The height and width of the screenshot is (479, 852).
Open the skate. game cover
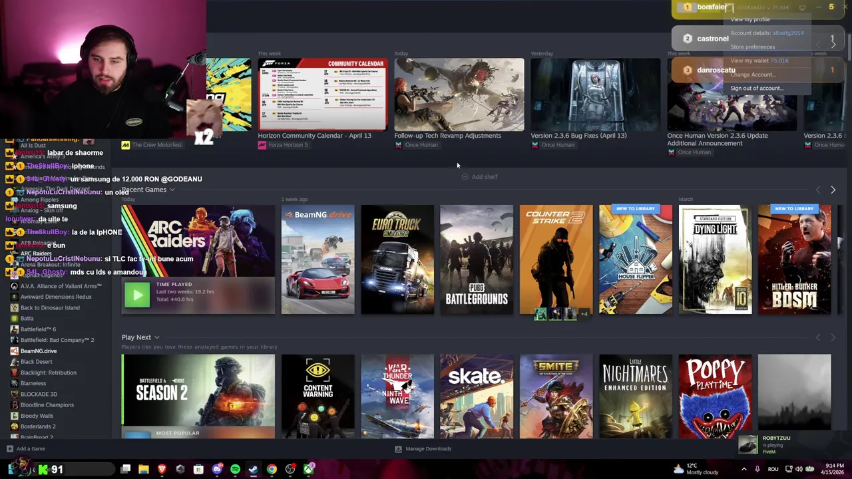477,397
